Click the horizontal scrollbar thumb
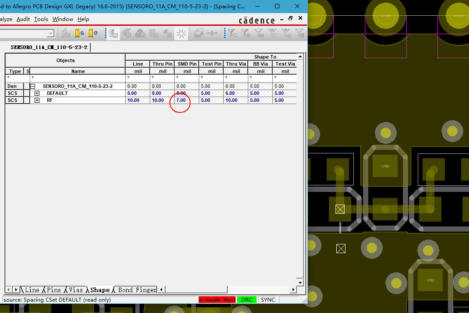Screen dimensions: 469x313 point(196,289)
